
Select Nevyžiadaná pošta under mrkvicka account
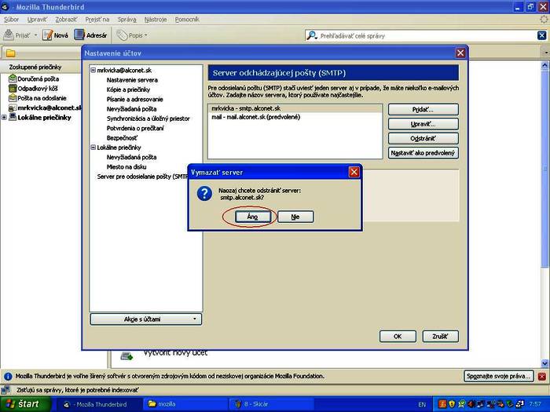click(131, 109)
